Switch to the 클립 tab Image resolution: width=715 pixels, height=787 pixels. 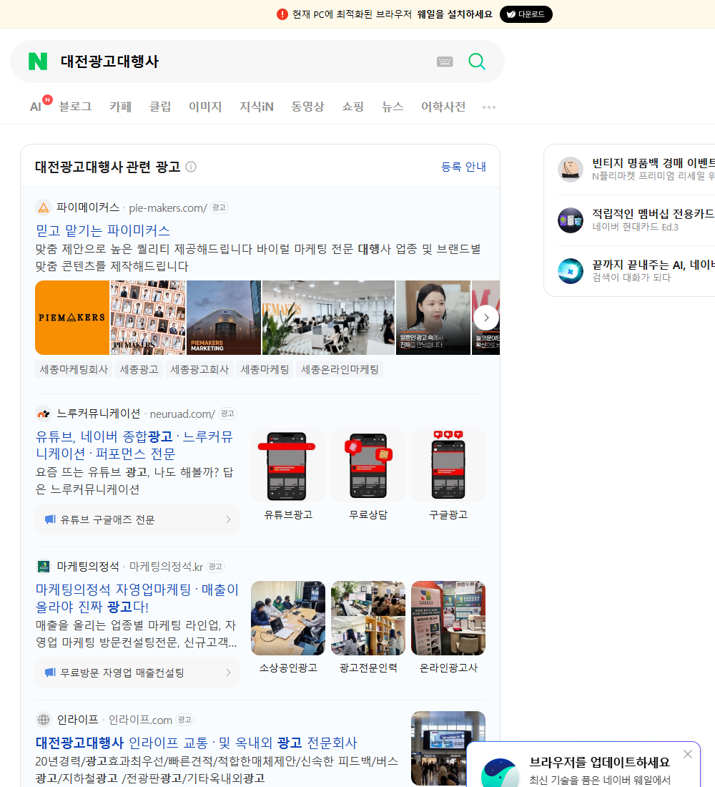point(160,107)
